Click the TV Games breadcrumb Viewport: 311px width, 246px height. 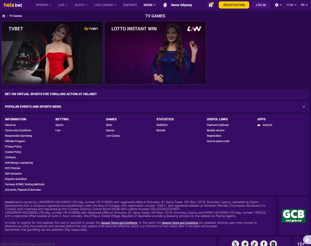coord(16,16)
